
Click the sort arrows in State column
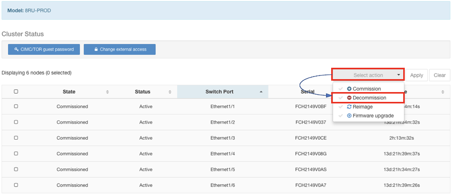pyautogui.click(x=107, y=92)
